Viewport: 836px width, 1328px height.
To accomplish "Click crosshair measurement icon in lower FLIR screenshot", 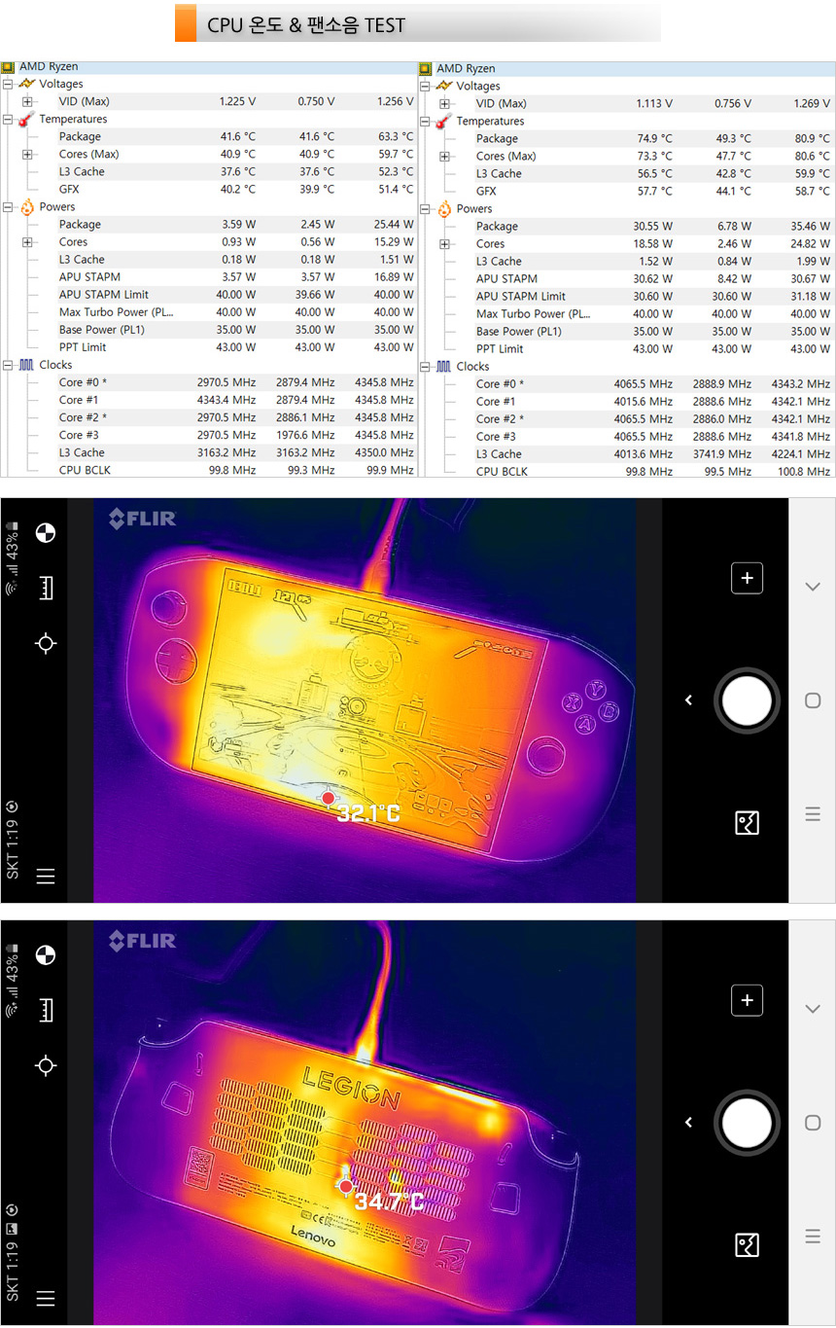I will pyautogui.click(x=46, y=1065).
